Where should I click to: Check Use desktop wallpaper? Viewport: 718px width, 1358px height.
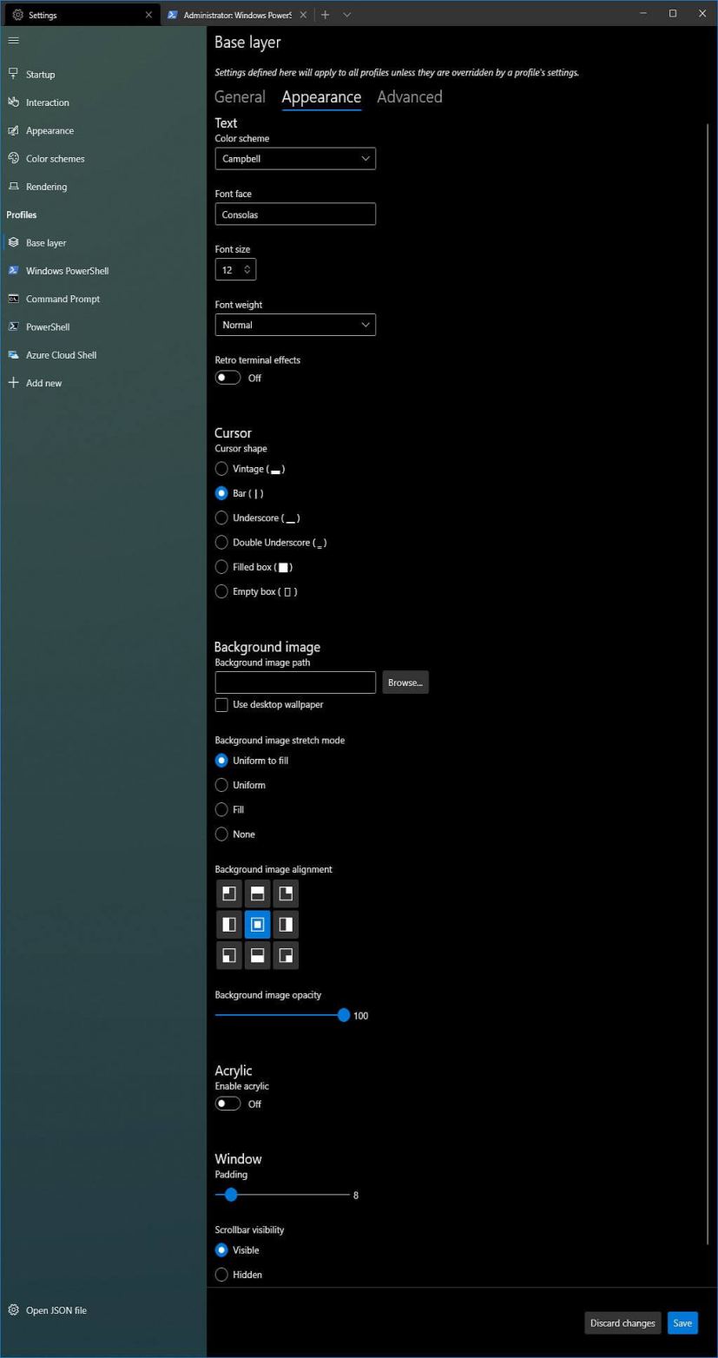click(221, 705)
